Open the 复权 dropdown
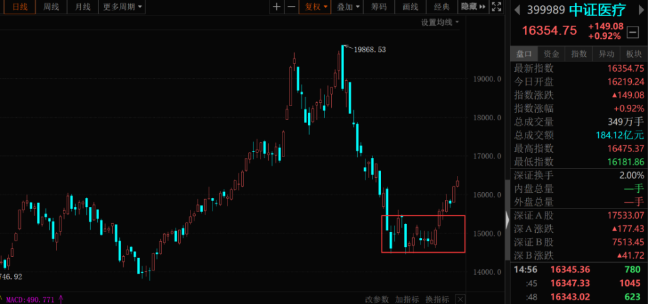648x304 pixels. (x=316, y=6)
